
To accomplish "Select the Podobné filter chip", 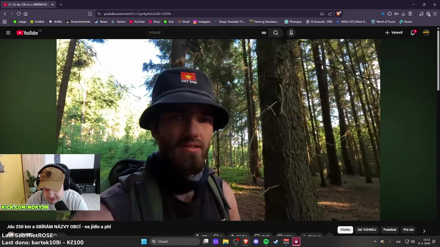I will pos(390,230).
